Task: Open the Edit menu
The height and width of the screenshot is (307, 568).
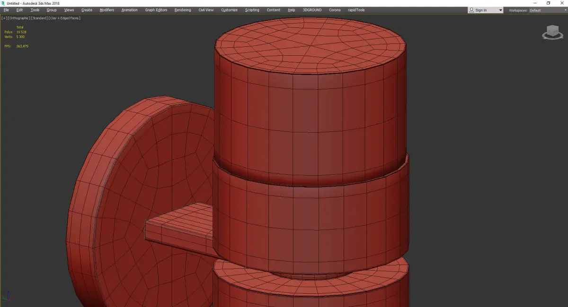Action: tap(19, 10)
